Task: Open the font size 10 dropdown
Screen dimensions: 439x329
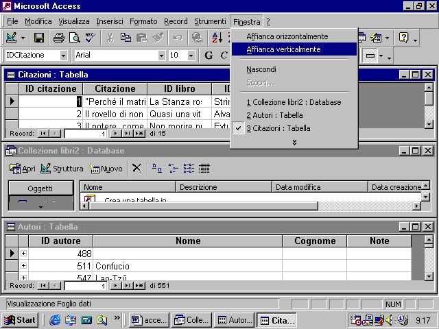Action: (191, 56)
